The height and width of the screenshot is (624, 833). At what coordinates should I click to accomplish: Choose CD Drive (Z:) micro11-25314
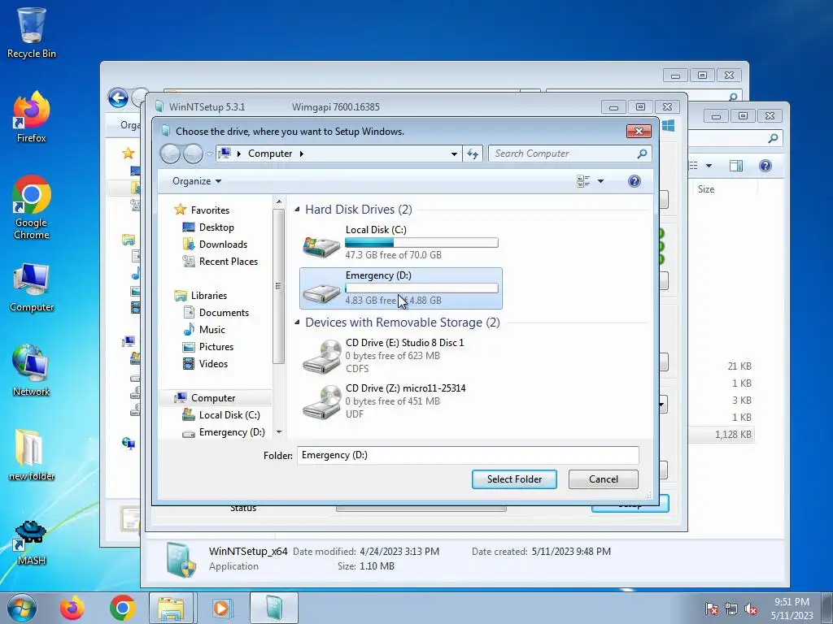tap(400, 401)
